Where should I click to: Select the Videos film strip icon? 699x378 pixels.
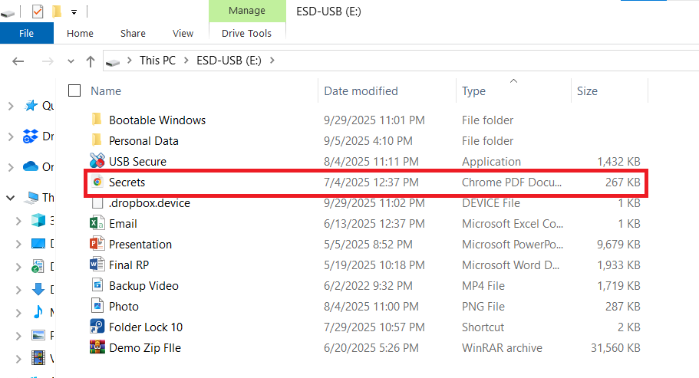[38, 357]
